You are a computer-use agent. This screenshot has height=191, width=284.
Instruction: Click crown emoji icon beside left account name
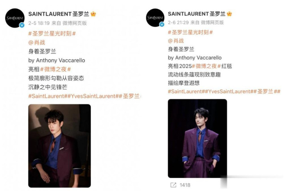click(93, 14)
